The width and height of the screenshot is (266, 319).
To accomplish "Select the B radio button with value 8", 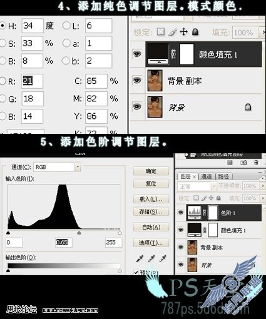I will point(3,61).
